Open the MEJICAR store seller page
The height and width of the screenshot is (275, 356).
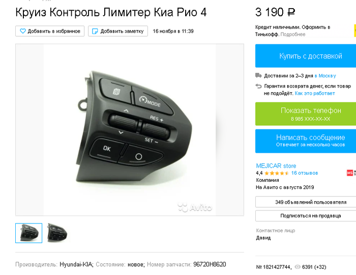tap(276, 166)
